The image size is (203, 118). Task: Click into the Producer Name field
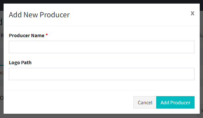point(102,47)
